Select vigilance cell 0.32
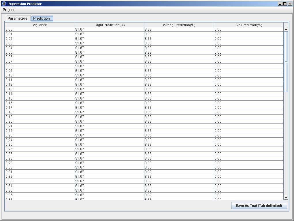This screenshot has width=294, height=221. [40, 177]
